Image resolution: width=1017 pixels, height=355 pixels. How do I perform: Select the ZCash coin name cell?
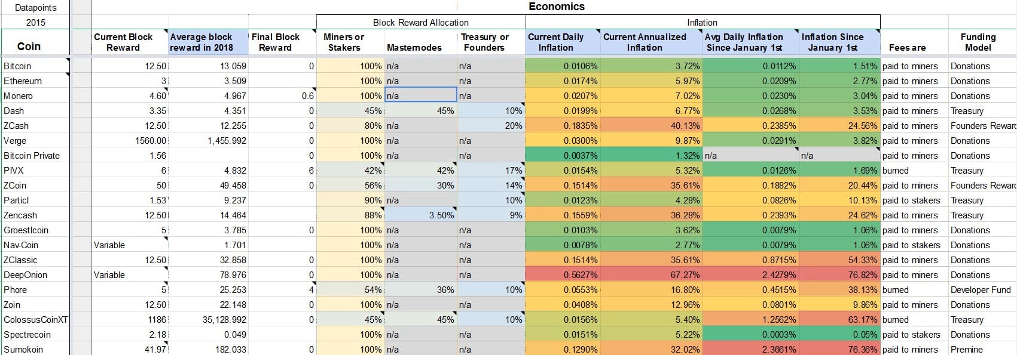tap(35, 125)
